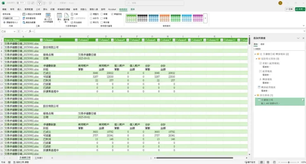Screen dimensions: 306x164
Task: Open the 檔案 File tab
Action: pos(4,9)
